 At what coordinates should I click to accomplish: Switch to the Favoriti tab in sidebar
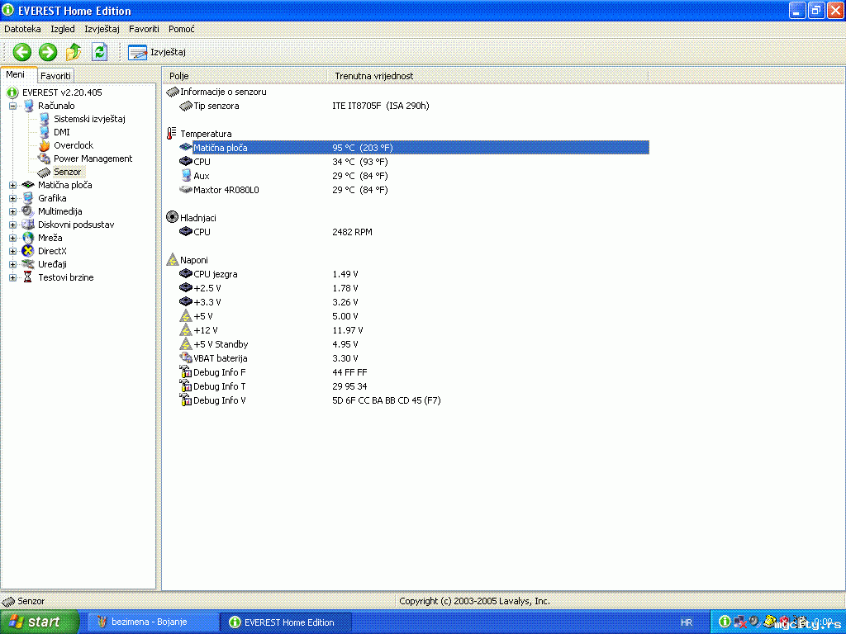click(55, 76)
